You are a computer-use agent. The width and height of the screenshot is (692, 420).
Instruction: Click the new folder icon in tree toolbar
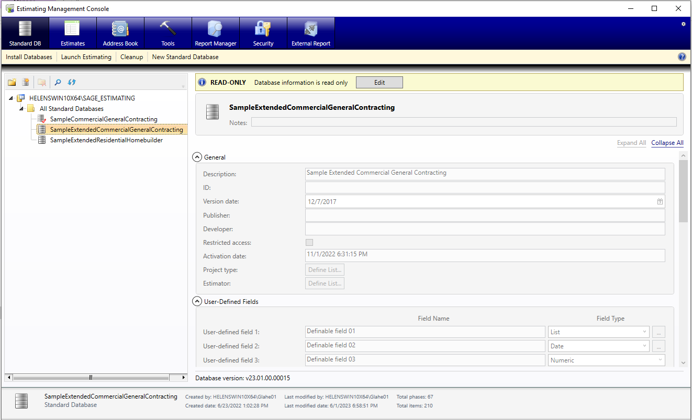(12, 82)
